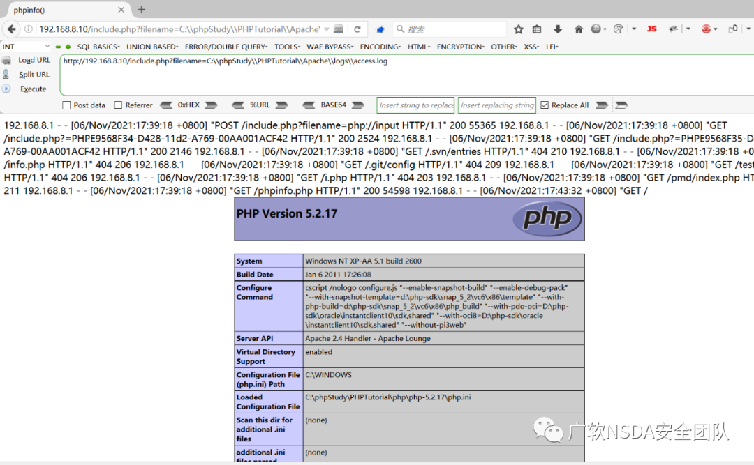Click the outlined arrow at far right of HackBar
Screen dimensions: 754x465
pos(622,105)
